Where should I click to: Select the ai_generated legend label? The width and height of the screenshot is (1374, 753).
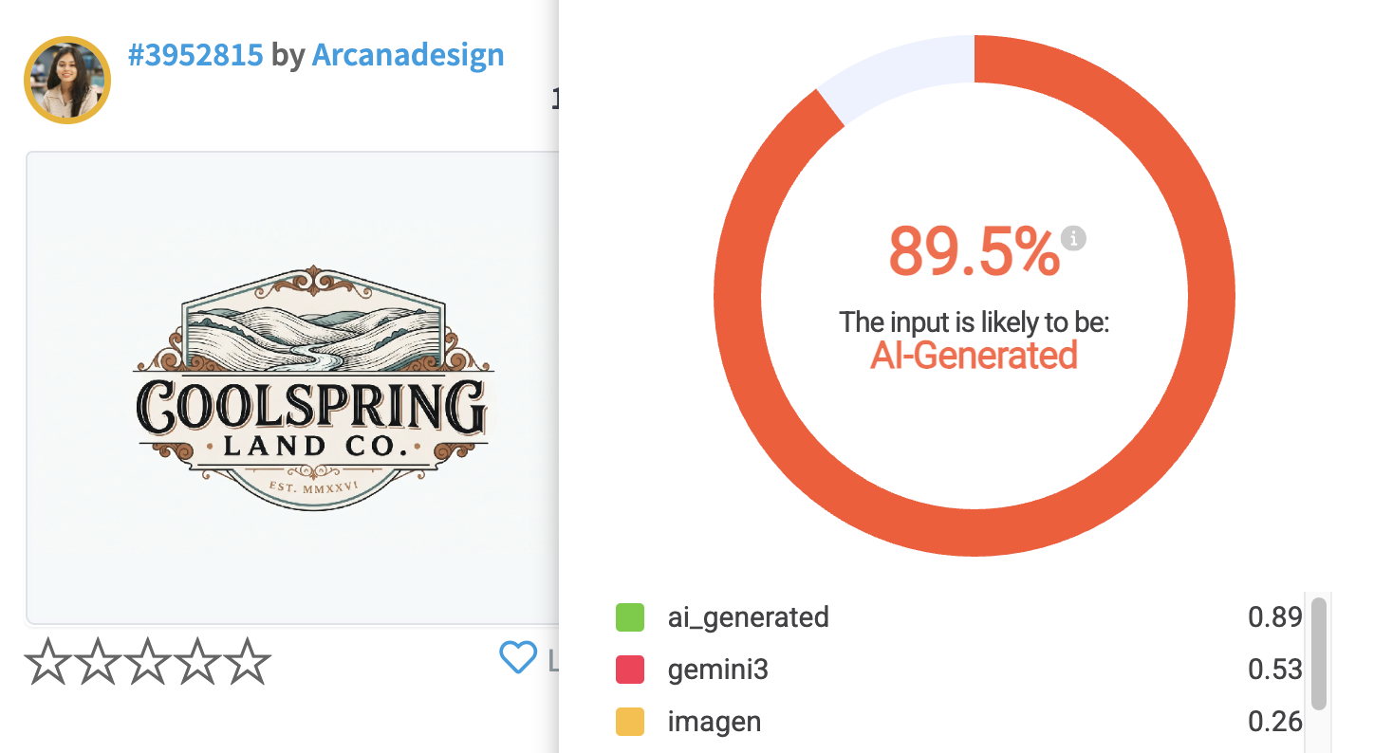[x=749, y=617]
